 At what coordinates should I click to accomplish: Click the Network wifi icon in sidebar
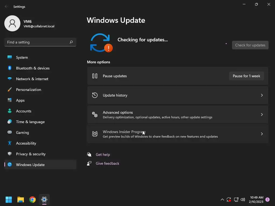tap(10, 79)
